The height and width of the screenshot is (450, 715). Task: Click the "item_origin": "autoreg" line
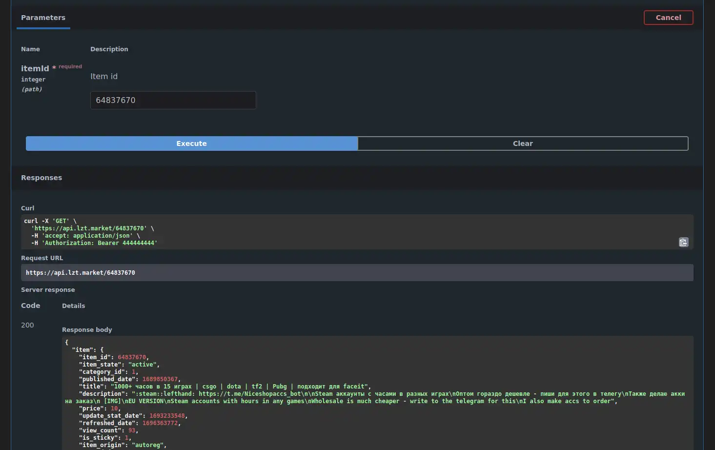[x=123, y=445]
